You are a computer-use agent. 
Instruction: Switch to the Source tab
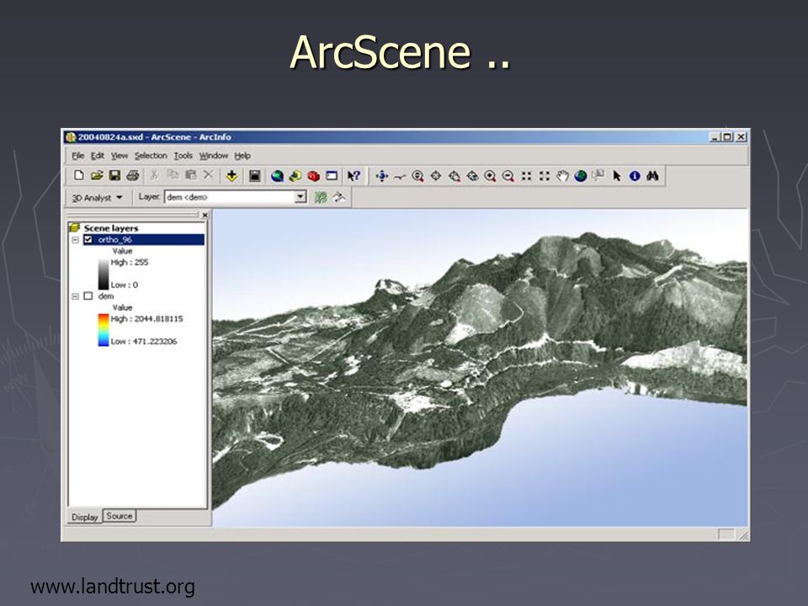pyautogui.click(x=120, y=516)
